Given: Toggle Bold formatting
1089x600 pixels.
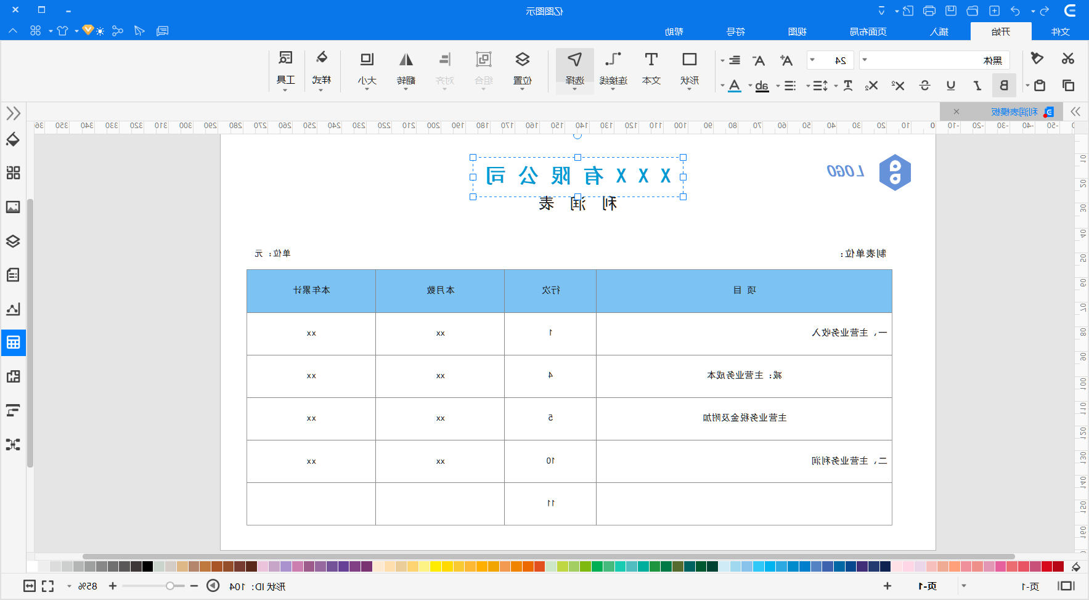Looking at the screenshot, I should coord(1004,85).
